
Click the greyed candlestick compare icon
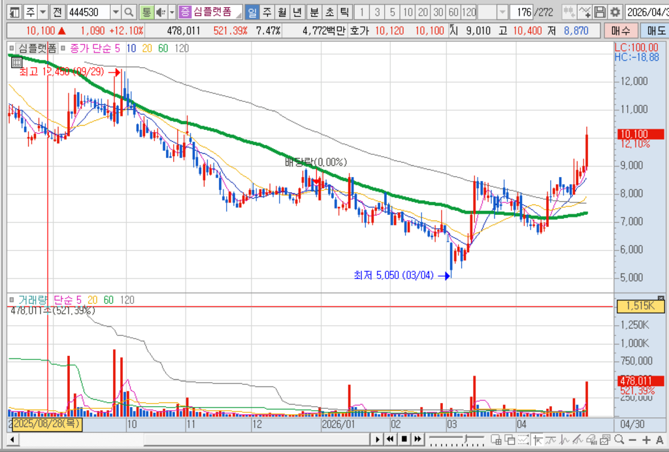pos(568,12)
